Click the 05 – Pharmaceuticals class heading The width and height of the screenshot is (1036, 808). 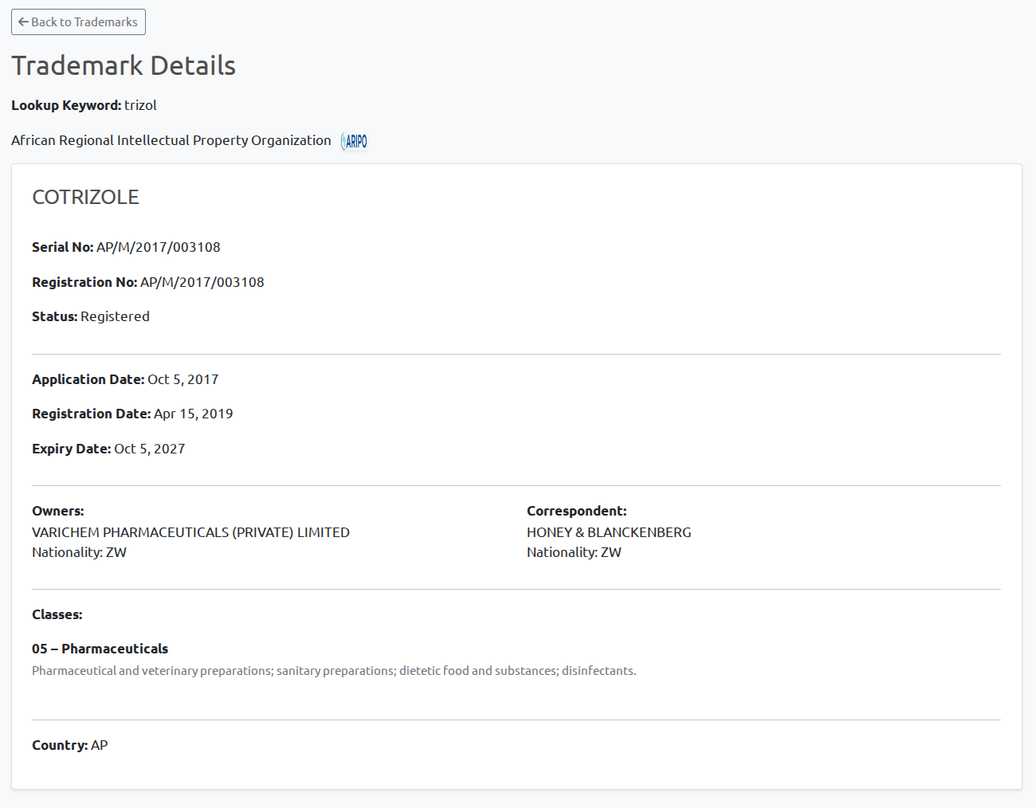(100, 649)
